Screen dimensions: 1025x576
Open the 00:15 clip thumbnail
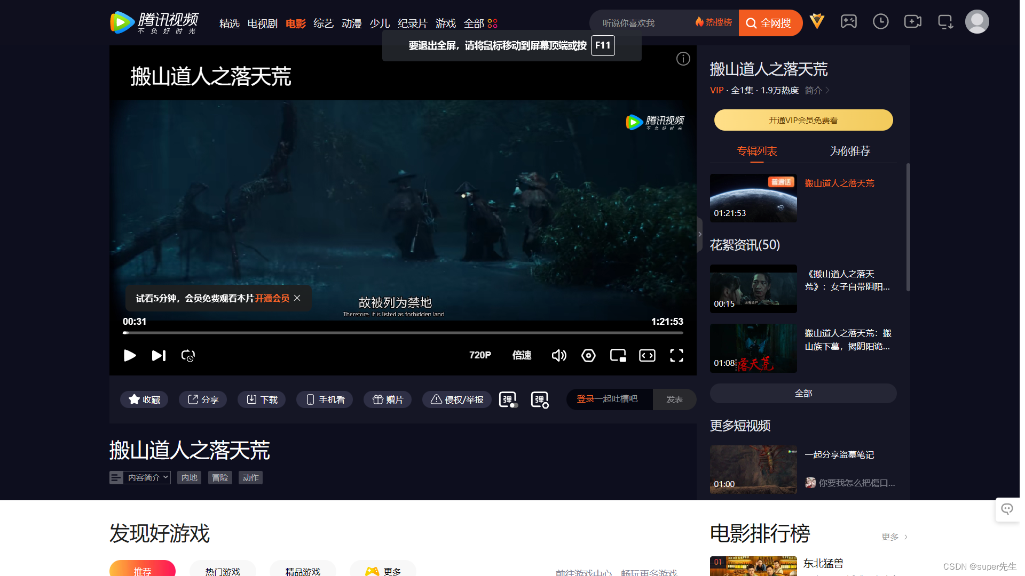click(x=753, y=289)
